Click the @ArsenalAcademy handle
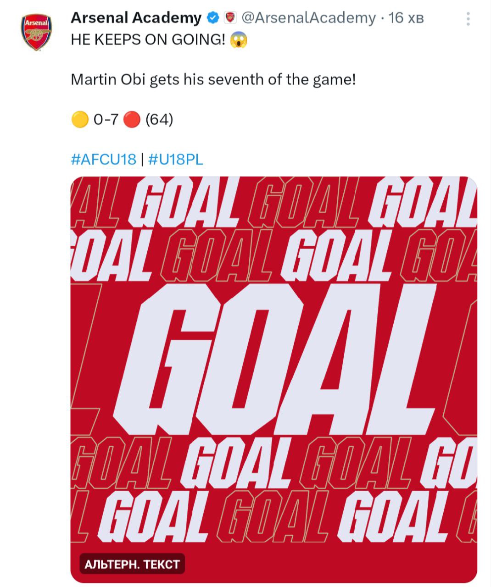Screen dimensions: 491x587 (x=308, y=18)
